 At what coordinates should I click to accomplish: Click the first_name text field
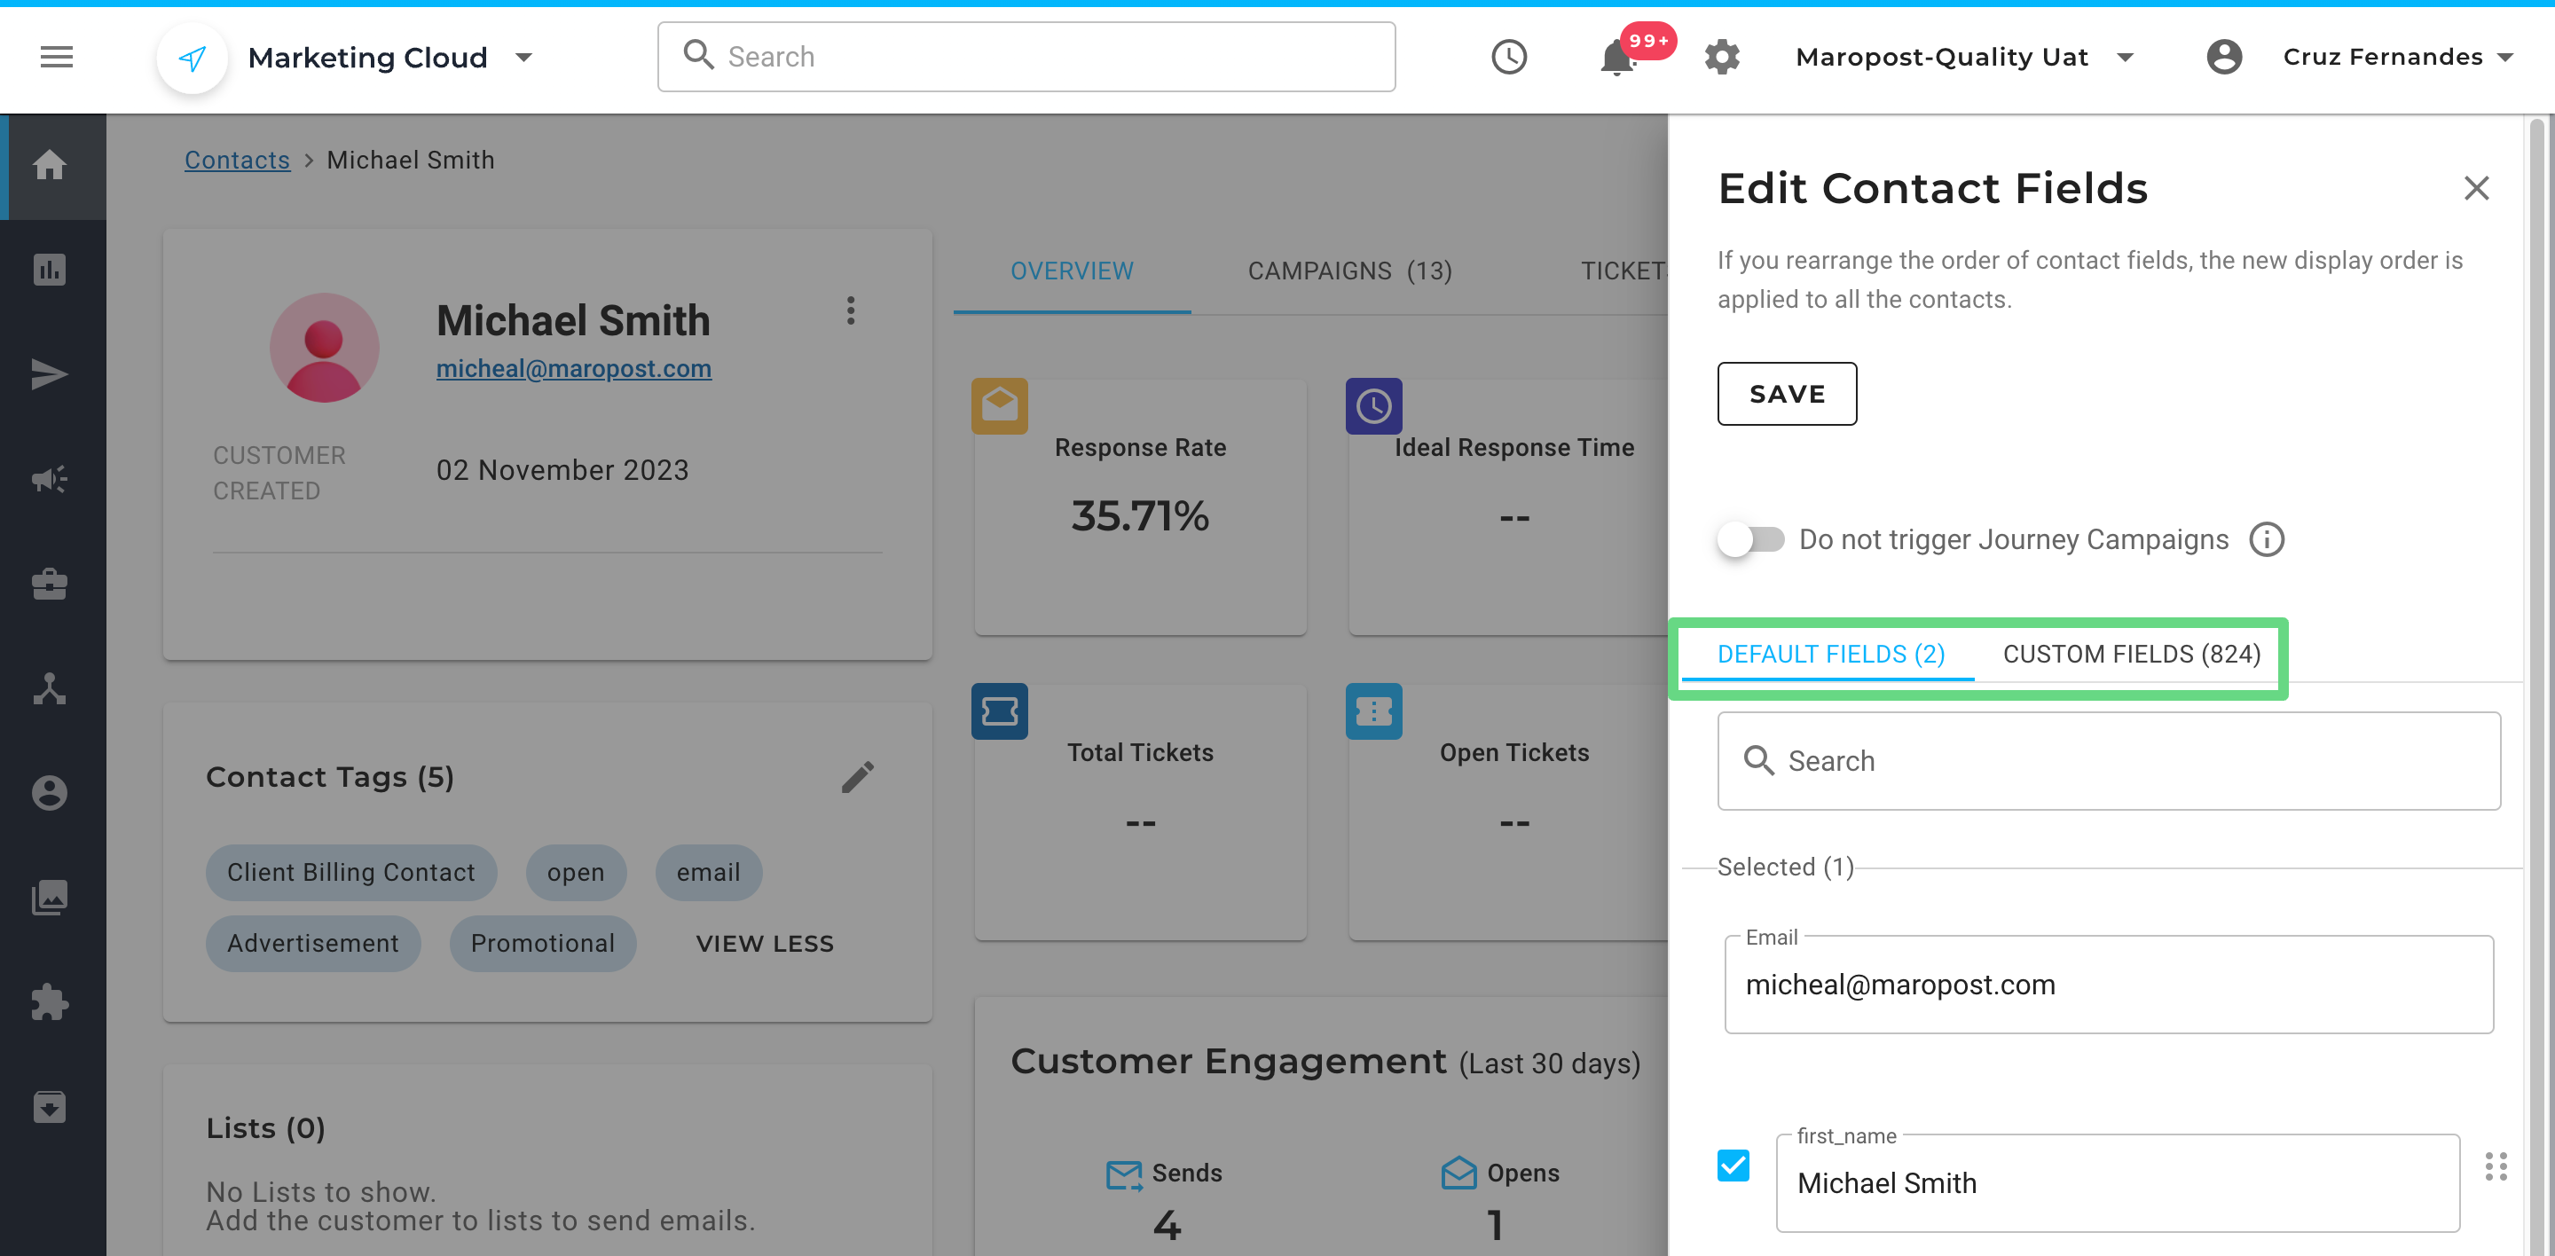[x=2118, y=1182]
